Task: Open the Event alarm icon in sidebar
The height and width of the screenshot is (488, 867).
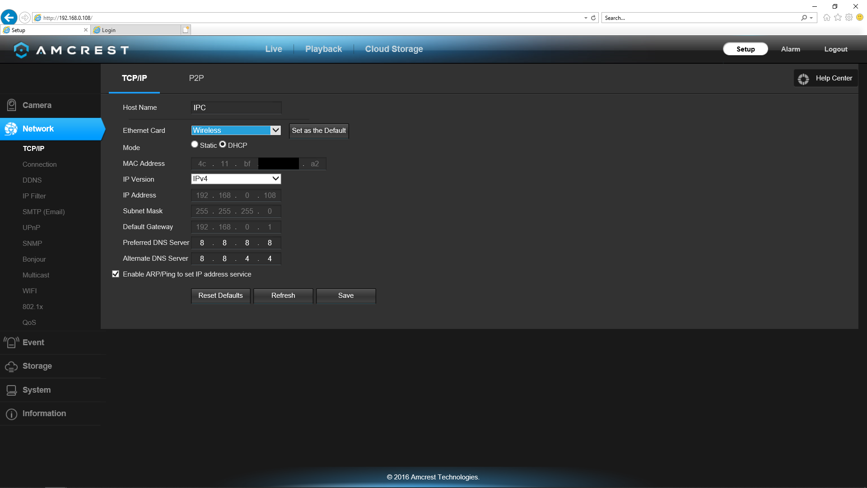Action: 11,343
